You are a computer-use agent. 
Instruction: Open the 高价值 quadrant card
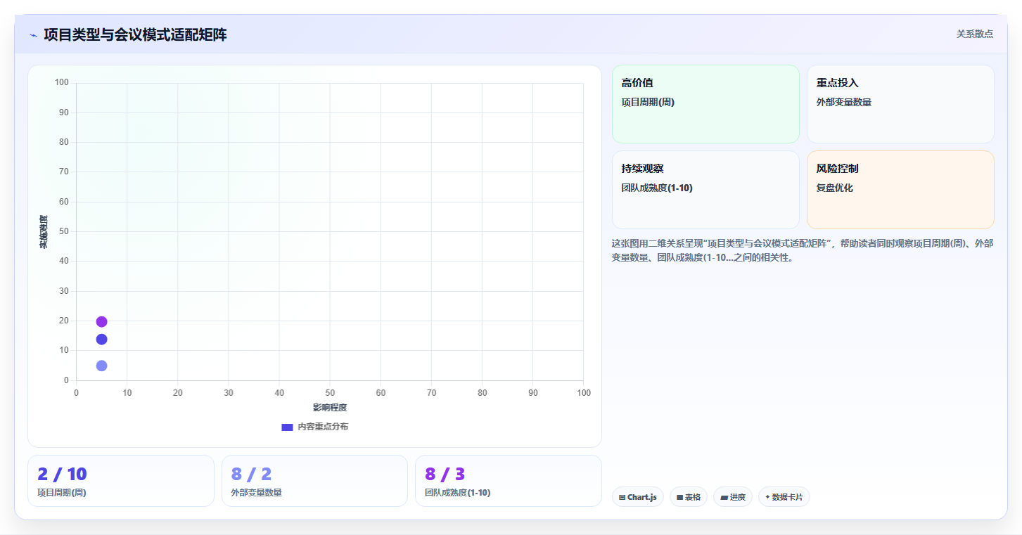pyautogui.click(x=705, y=104)
